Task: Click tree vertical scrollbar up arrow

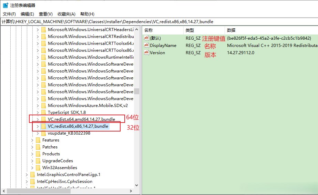Action: click(137, 29)
